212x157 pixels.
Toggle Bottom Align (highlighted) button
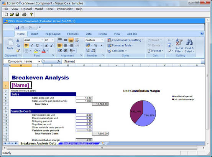(71, 40)
